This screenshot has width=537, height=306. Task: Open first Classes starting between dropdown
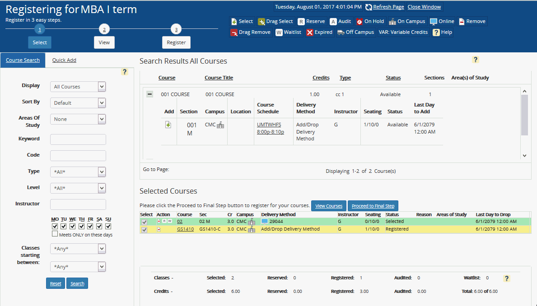click(x=78, y=249)
